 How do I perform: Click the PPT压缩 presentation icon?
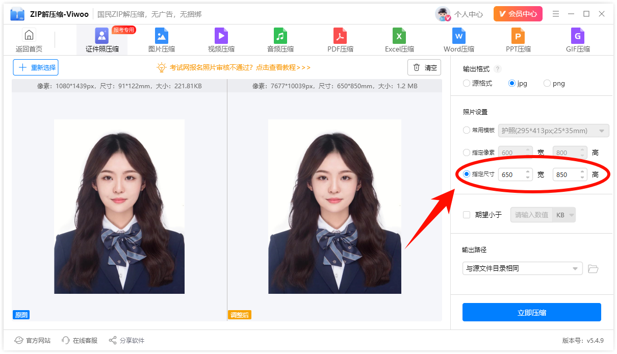pos(518,36)
